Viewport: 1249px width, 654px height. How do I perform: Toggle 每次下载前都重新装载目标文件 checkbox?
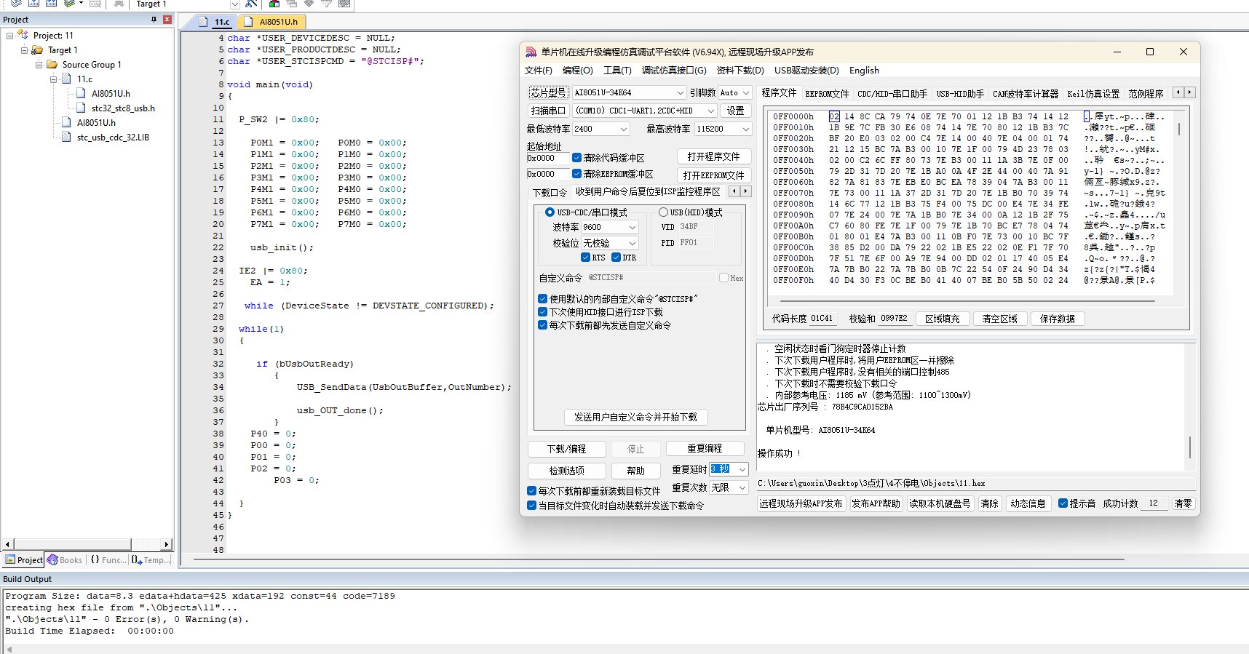point(531,491)
